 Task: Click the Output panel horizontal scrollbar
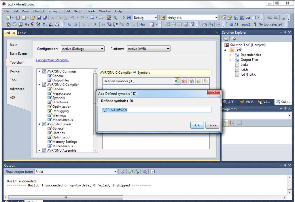tap(66, 197)
